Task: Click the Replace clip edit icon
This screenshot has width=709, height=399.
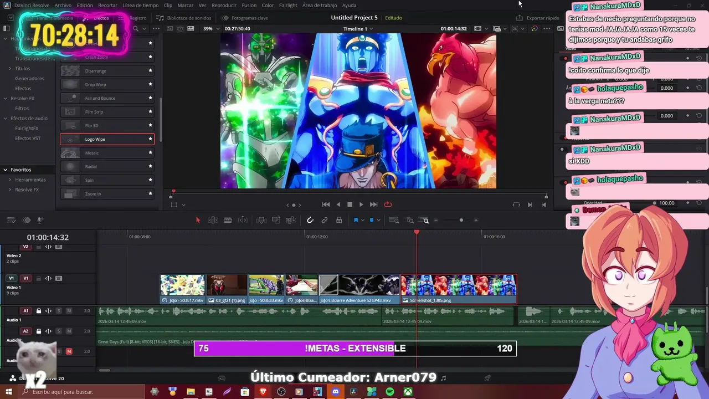Action: coord(291,220)
